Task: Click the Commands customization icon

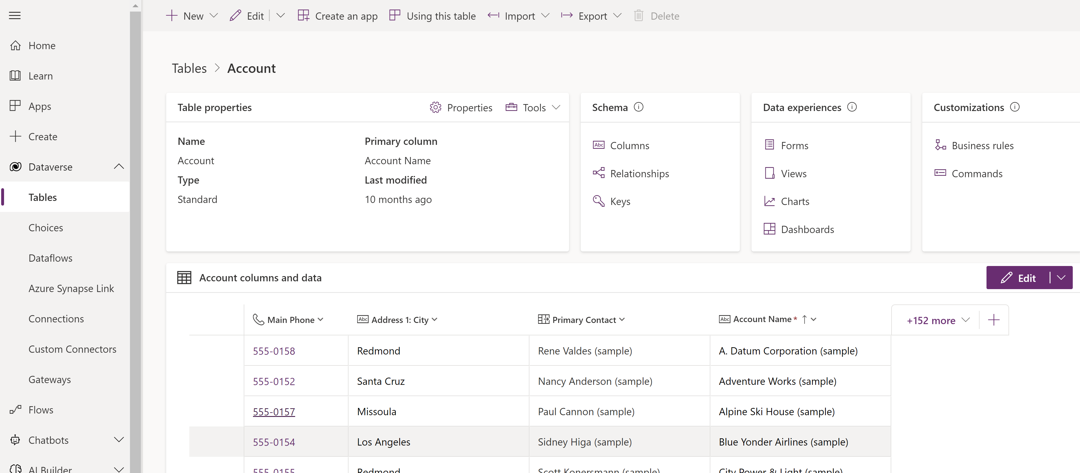Action: (940, 173)
